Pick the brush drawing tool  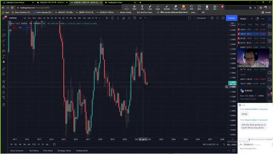click(x=4, y=41)
